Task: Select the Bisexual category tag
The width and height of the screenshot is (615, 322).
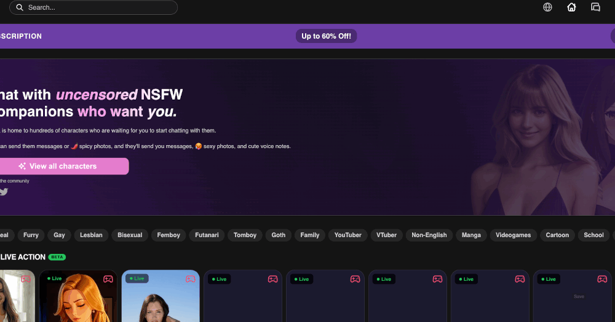Action: click(130, 235)
